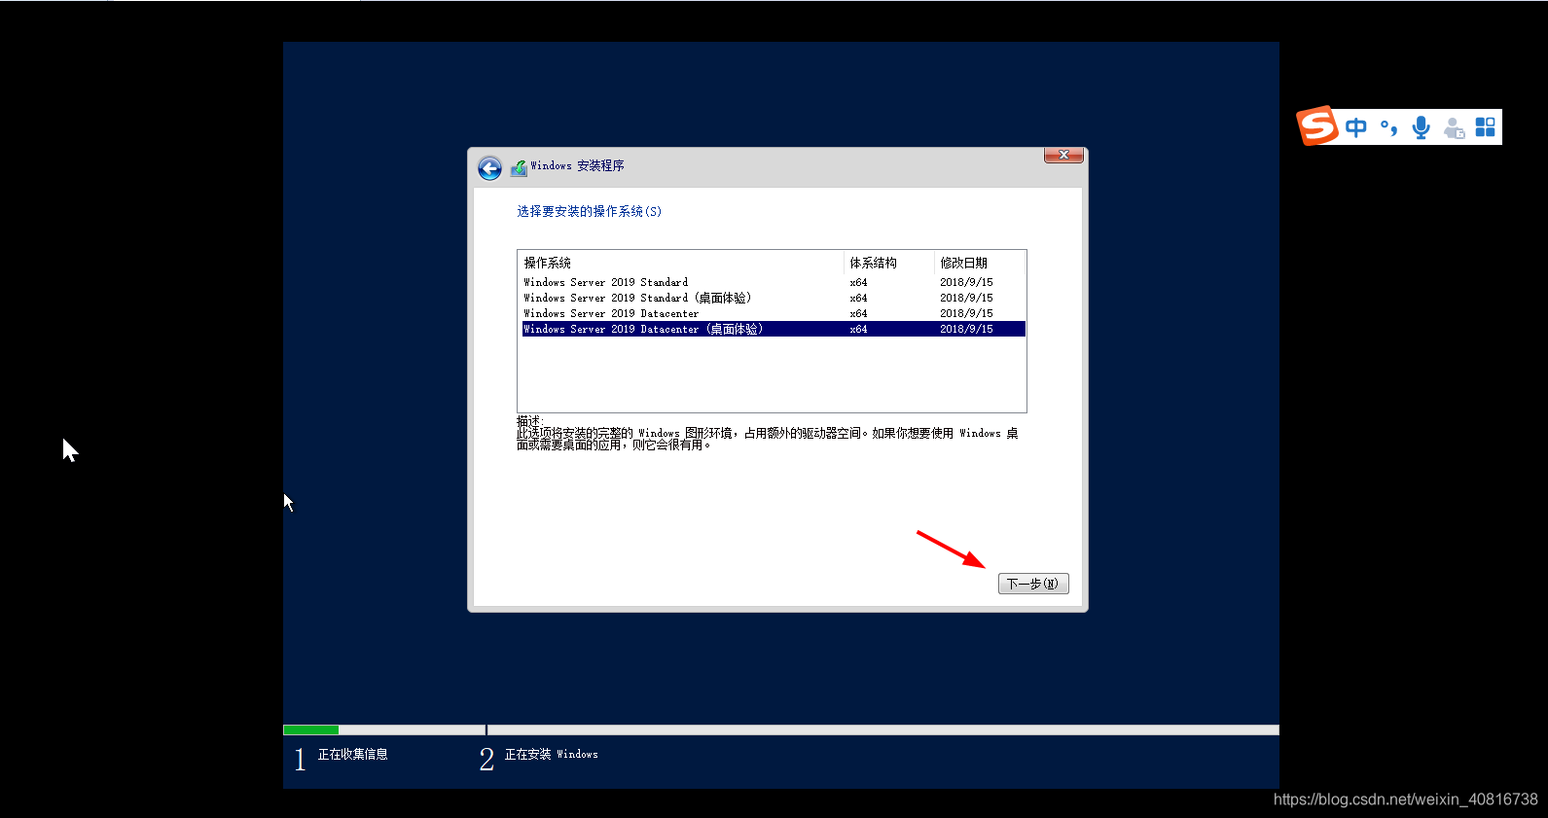The width and height of the screenshot is (1548, 818).
Task: Click the Sogou input method S logo
Action: click(1317, 125)
